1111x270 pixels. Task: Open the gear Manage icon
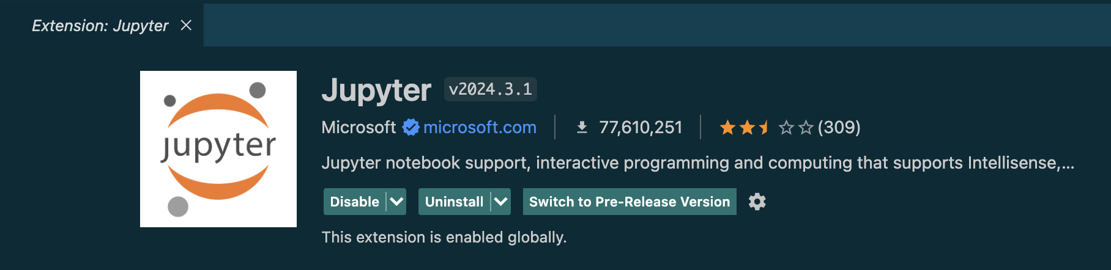click(757, 202)
